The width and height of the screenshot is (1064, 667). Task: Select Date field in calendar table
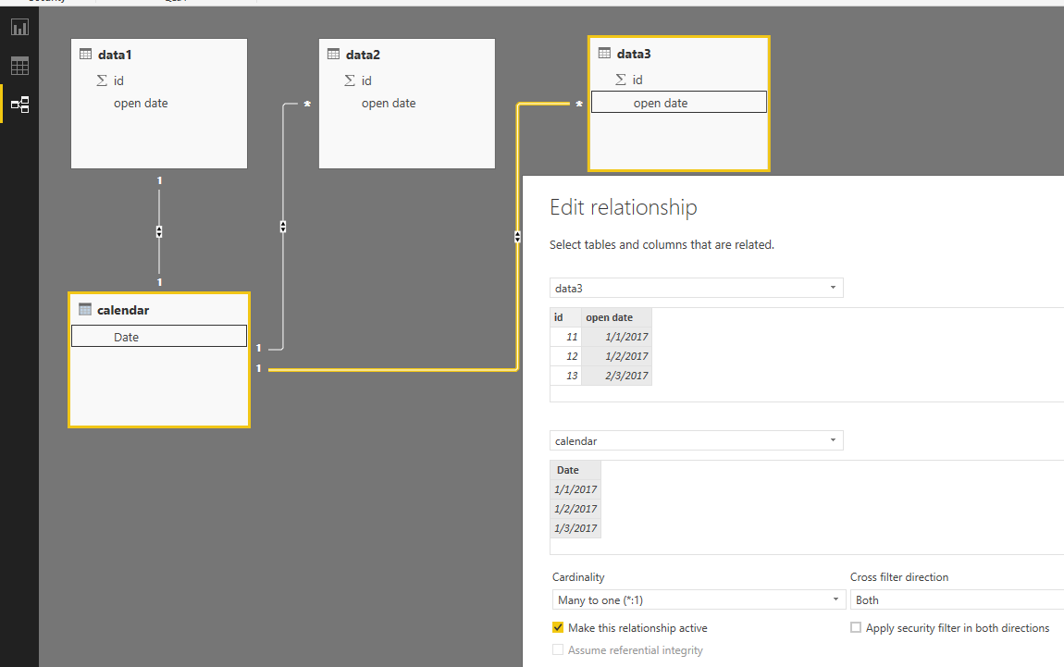(x=159, y=337)
